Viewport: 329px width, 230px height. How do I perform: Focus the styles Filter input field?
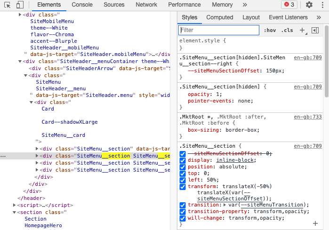(x=219, y=30)
